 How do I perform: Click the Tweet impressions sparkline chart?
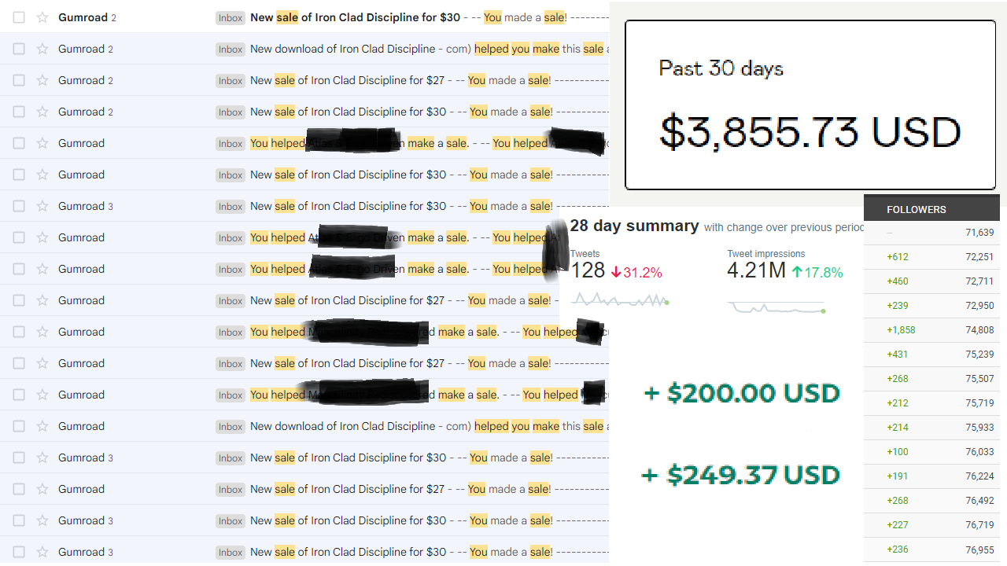coord(776,307)
